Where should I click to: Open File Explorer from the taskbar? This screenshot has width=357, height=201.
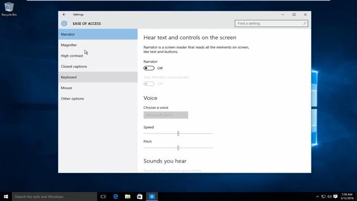[x=128, y=197]
